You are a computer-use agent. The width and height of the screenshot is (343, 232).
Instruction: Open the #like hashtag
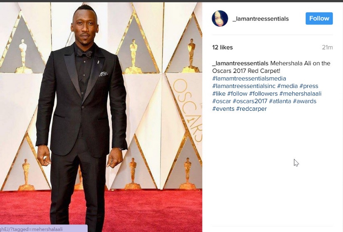tap(219, 94)
